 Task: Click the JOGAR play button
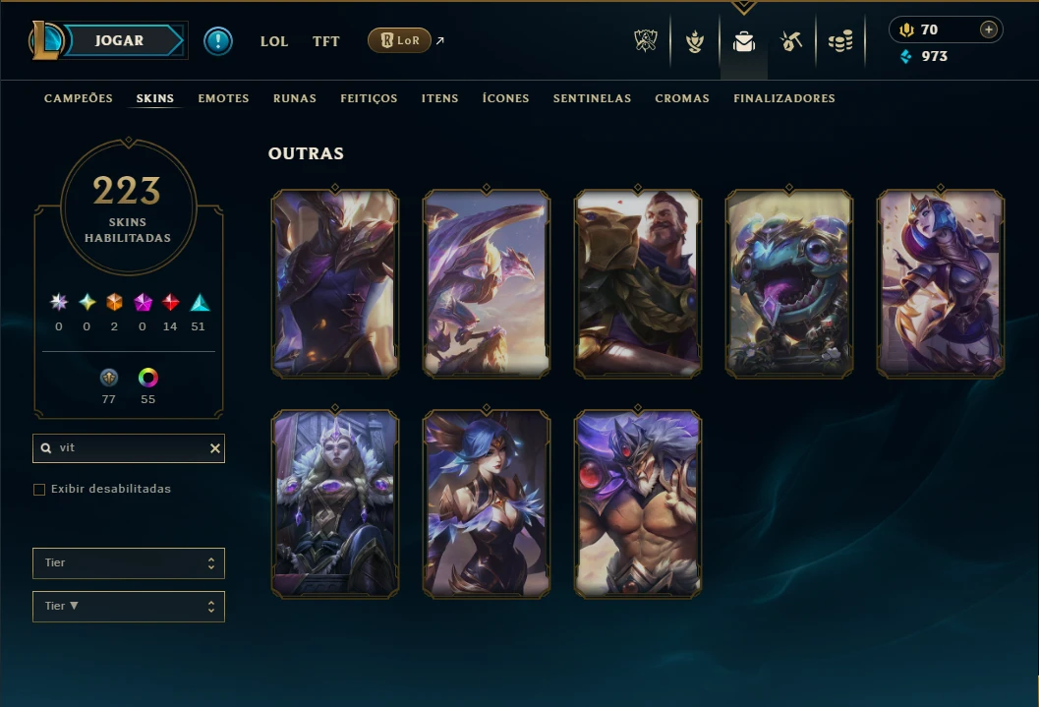pyautogui.click(x=119, y=40)
